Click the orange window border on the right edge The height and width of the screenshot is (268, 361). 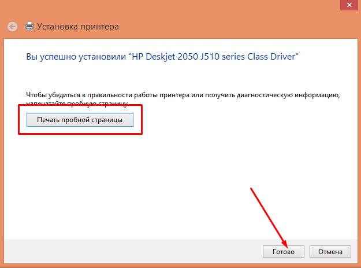(358, 145)
